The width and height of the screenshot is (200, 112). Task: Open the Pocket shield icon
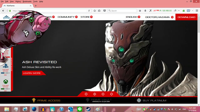click(x=104, y=11)
